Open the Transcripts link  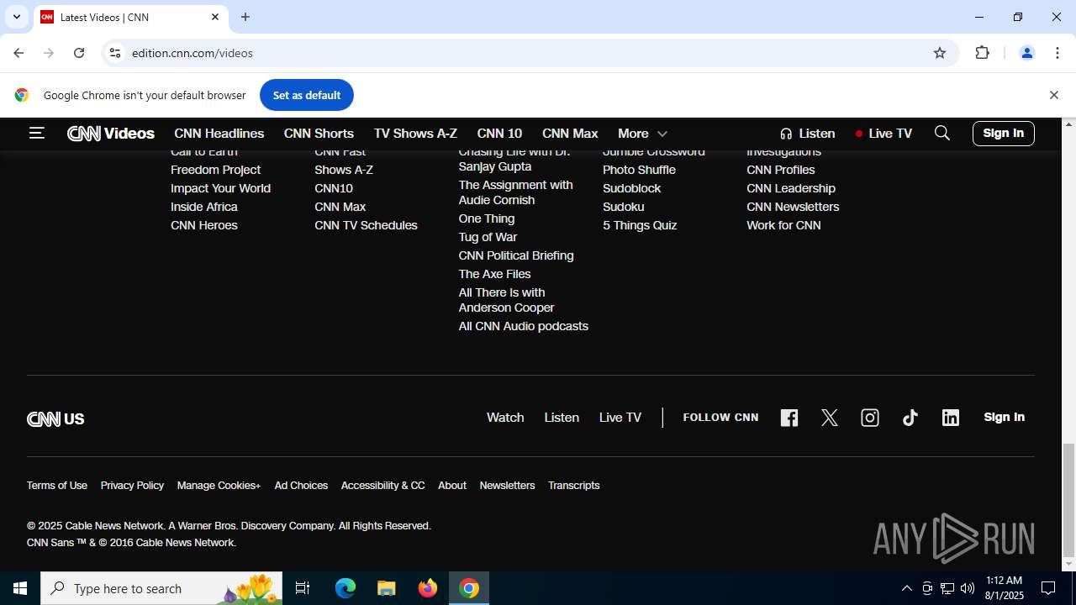pos(573,486)
